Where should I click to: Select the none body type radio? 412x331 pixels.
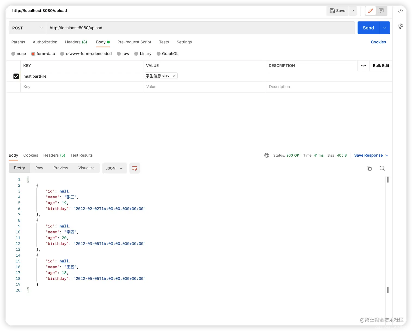tap(13, 54)
